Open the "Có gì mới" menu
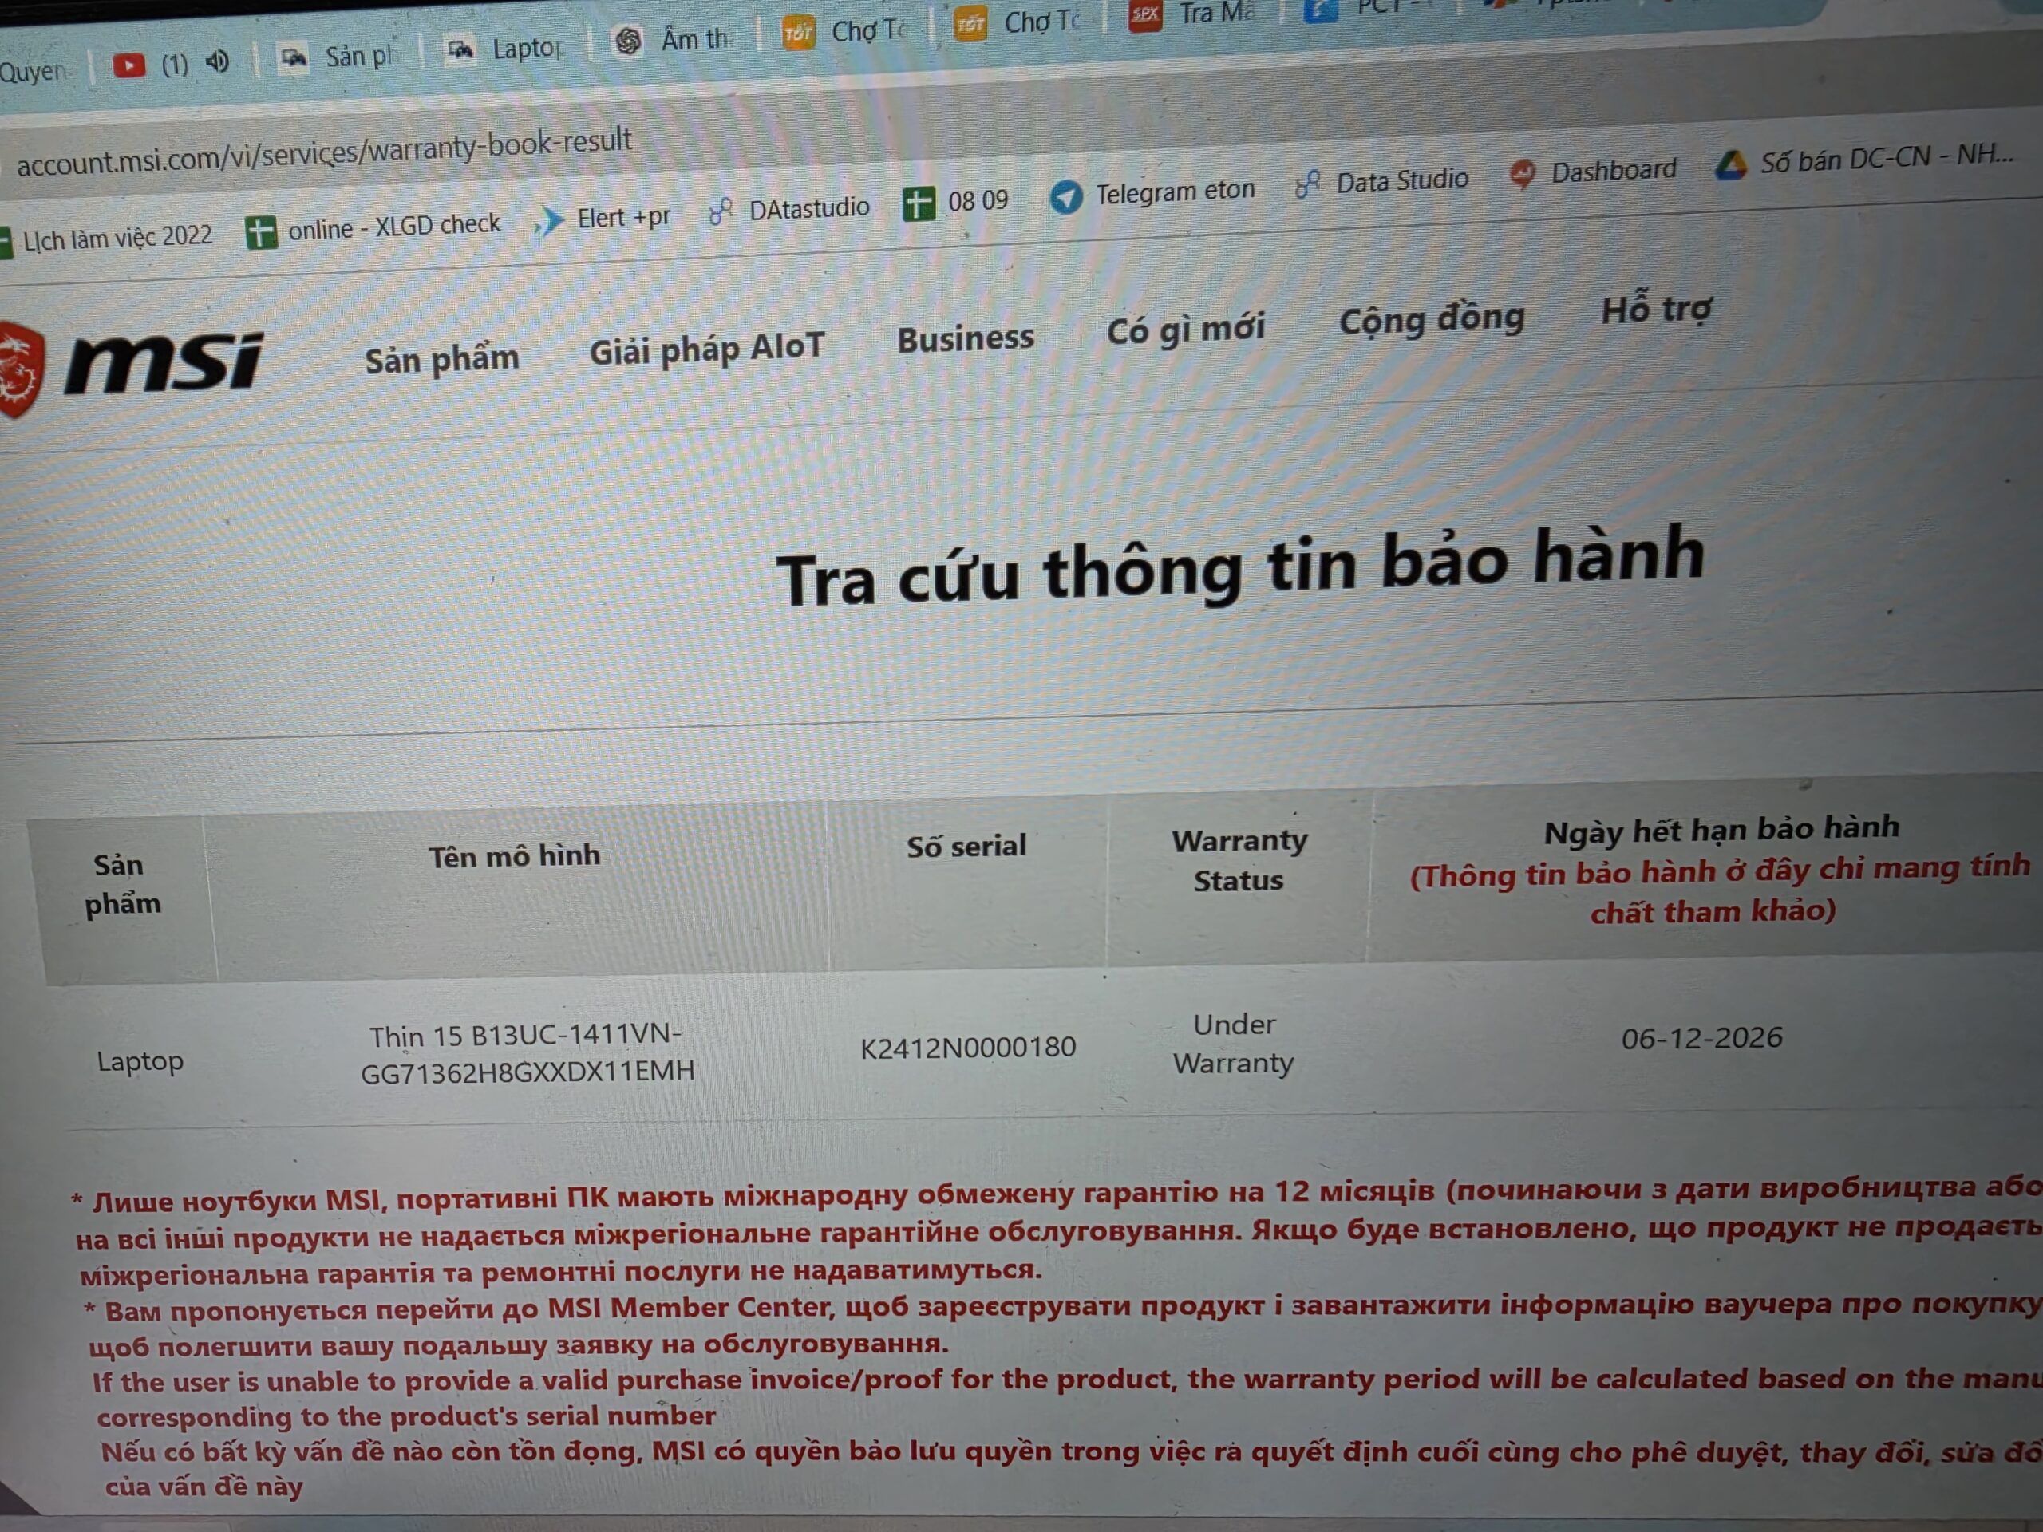 1186,329
